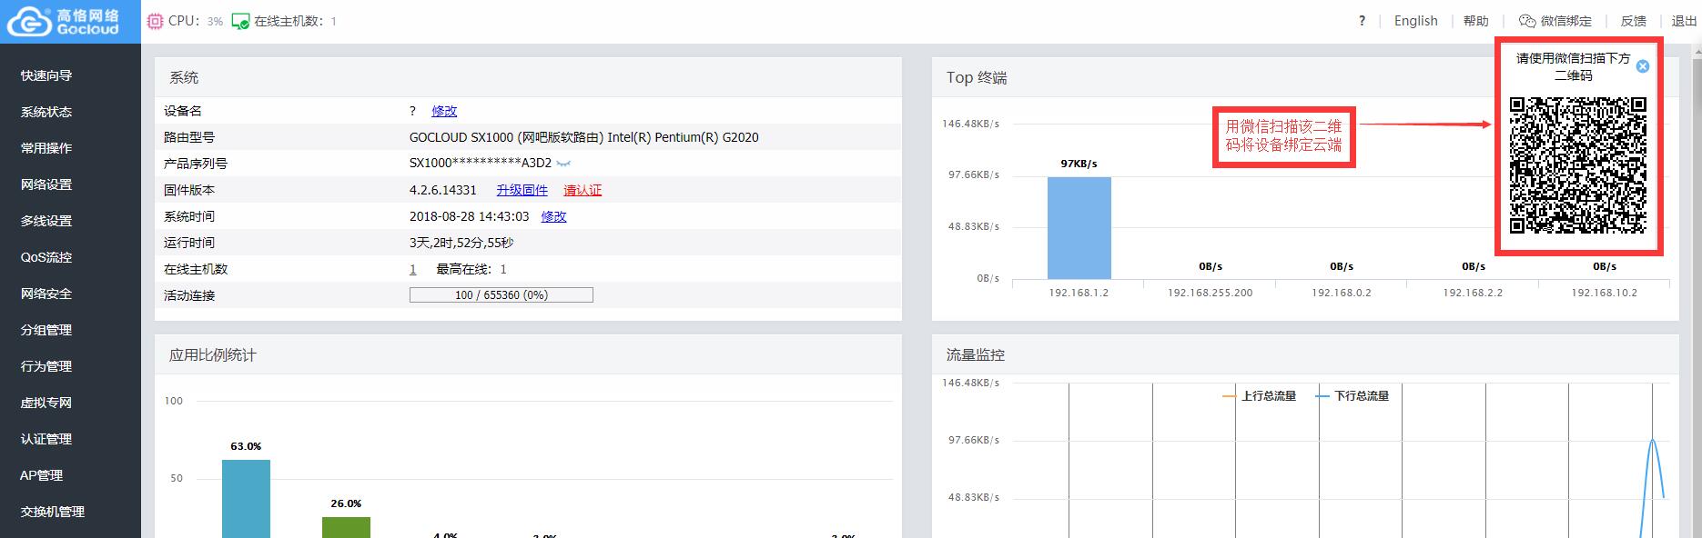Screen dimensions: 1702x538
Task: Click the CPU usage chip icon
Action: [x=155, y=21]
